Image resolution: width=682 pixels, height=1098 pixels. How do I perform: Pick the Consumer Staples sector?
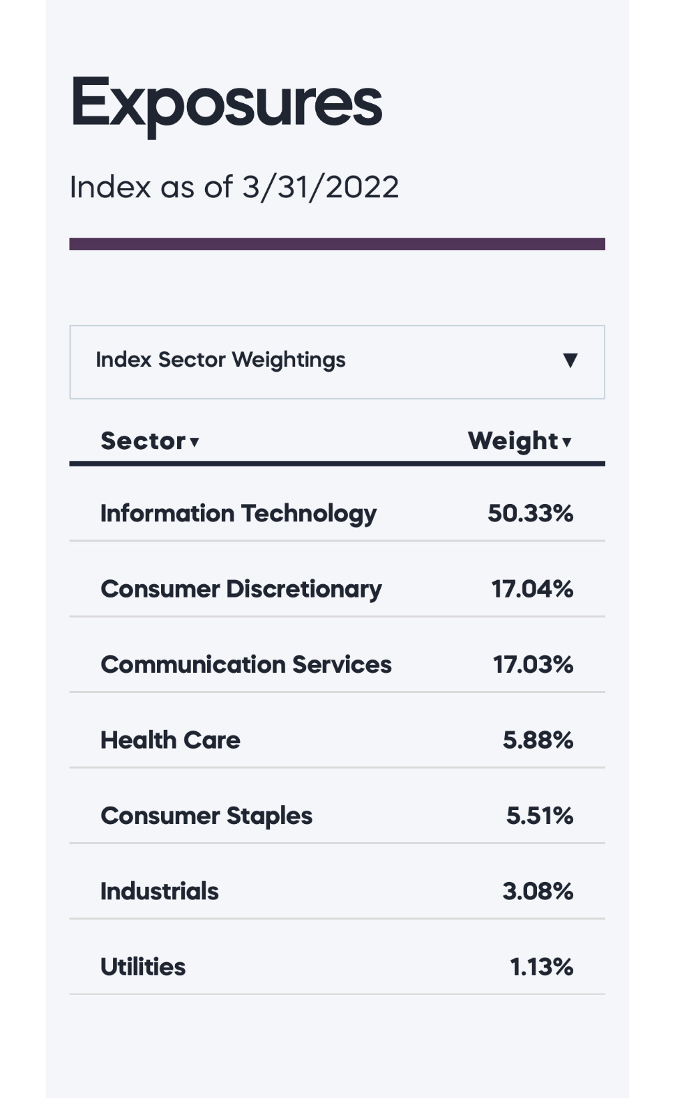[x=206, y=816]
